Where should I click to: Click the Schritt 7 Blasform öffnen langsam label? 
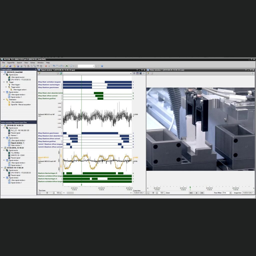pyautogui.click(x=50, y=144)
